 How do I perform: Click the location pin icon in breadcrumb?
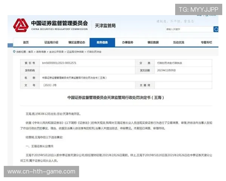click(14, 52)
